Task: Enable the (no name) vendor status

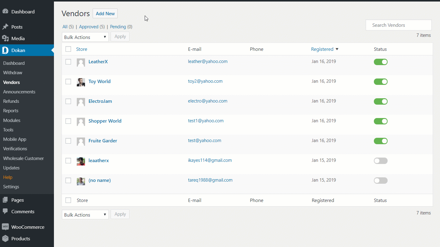Action: click(x=381, y=180)
